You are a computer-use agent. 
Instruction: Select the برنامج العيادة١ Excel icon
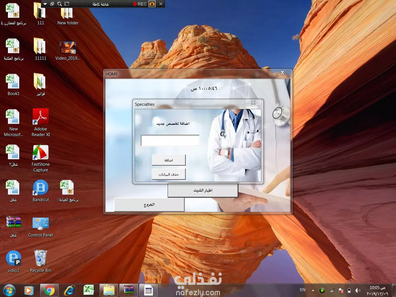point(68,191)
